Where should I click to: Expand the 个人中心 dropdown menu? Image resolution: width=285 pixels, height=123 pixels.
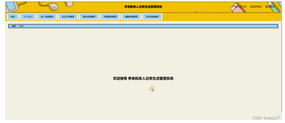28,17
